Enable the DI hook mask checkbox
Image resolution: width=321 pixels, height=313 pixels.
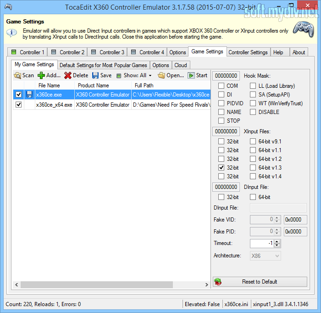click(x=221, y=94)
